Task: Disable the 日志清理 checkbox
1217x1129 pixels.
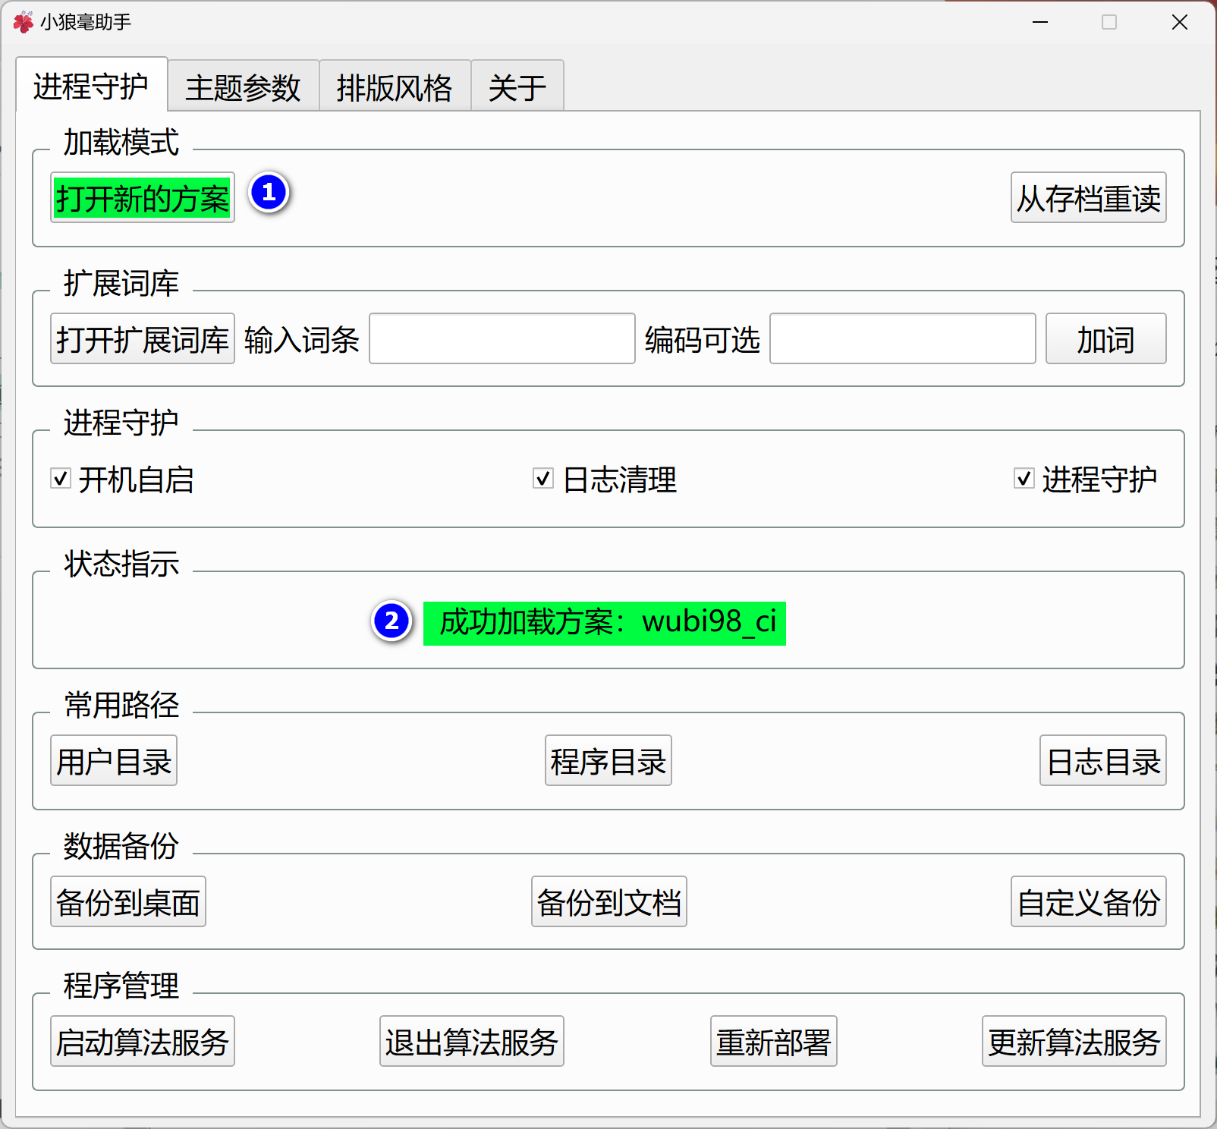Action: pyautogui.click(x=543, y=479)
